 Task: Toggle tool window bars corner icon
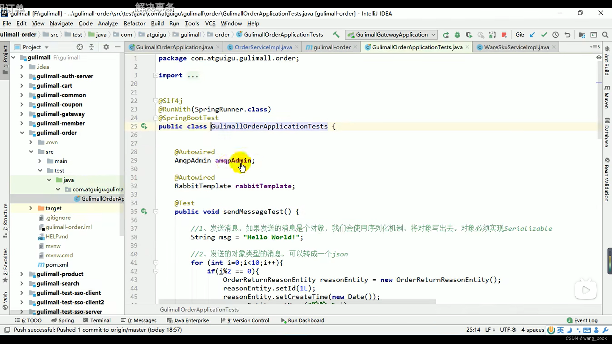(x=7, y=330)
